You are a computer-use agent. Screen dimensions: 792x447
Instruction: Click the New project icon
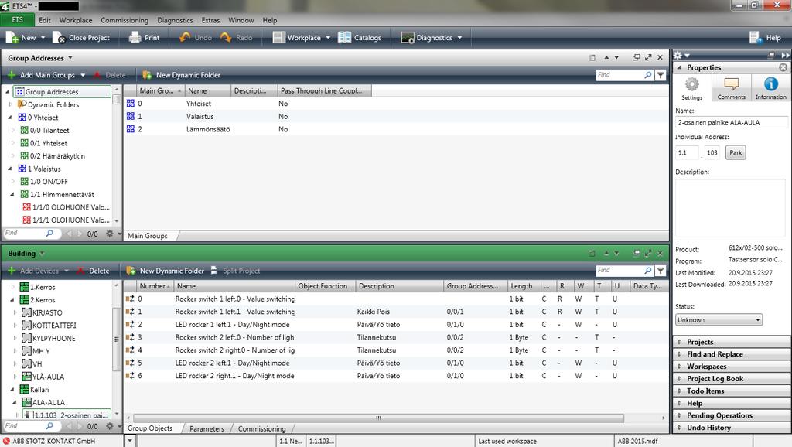point(12,37)
